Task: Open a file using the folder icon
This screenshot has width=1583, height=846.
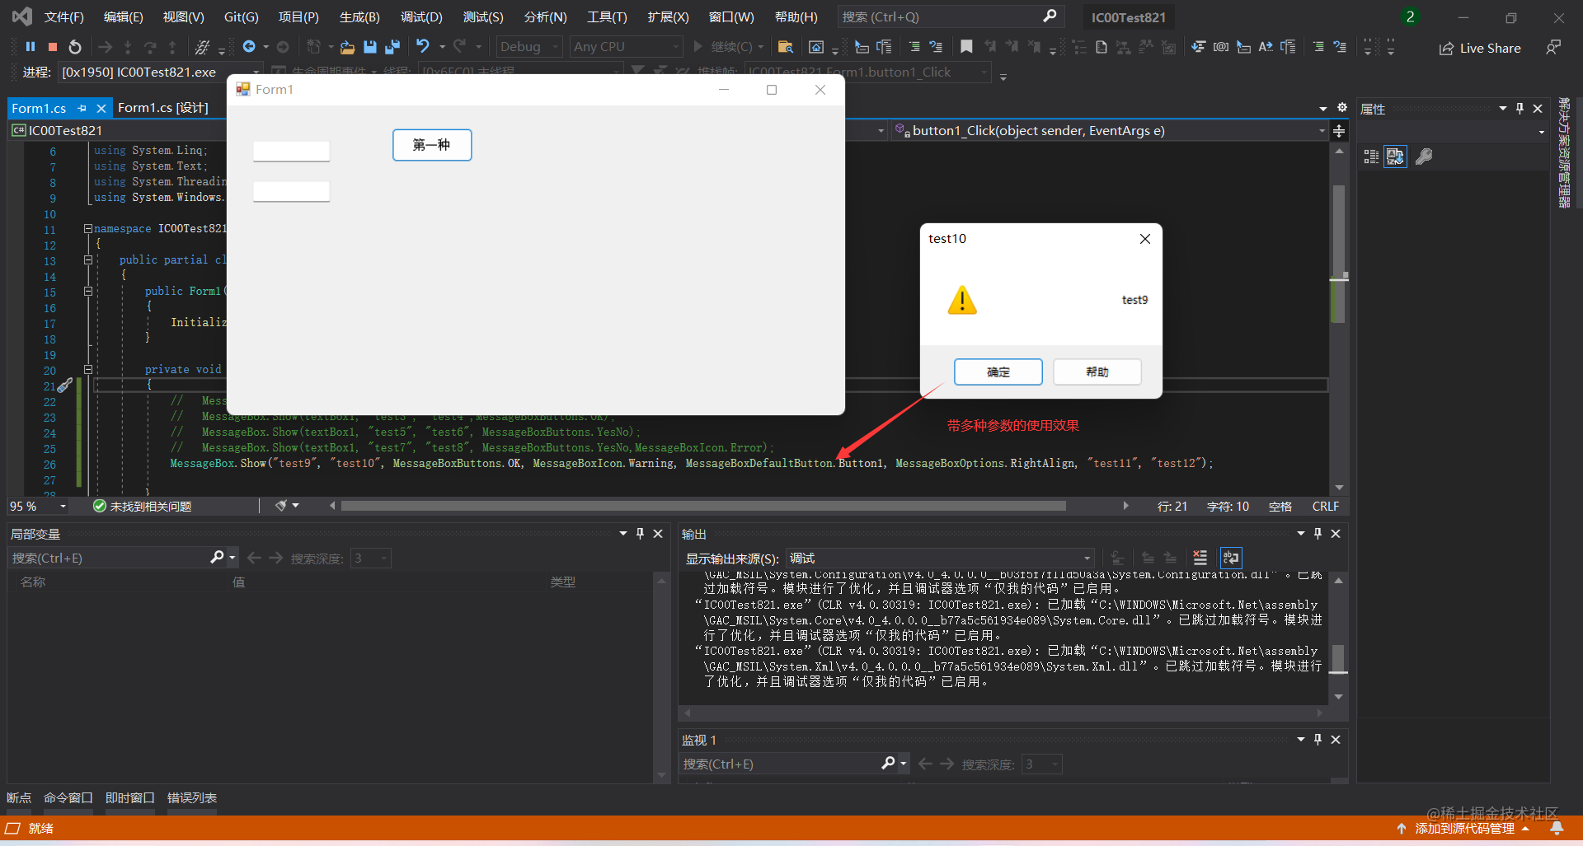Action: coord(347,47)
